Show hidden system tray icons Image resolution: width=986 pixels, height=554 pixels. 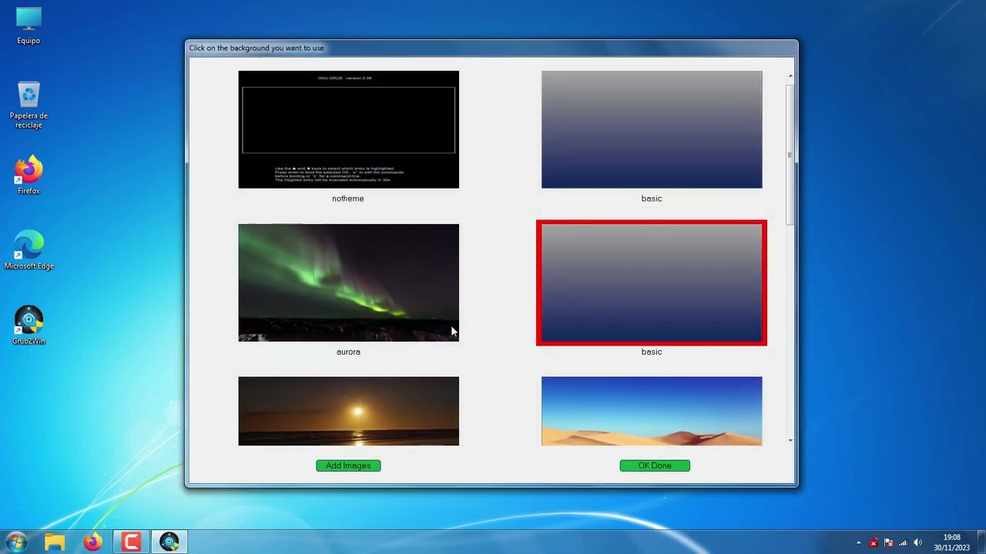point(858,542)
